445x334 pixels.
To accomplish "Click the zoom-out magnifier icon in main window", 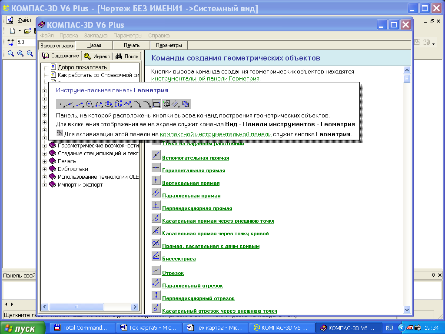I will 30,53.
